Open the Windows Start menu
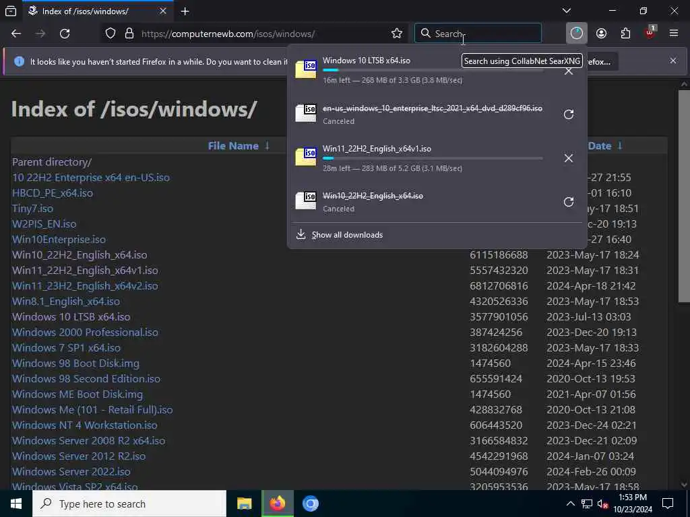Image resolution: width=690 pixels, height=517 pixels. coord(16,504)
